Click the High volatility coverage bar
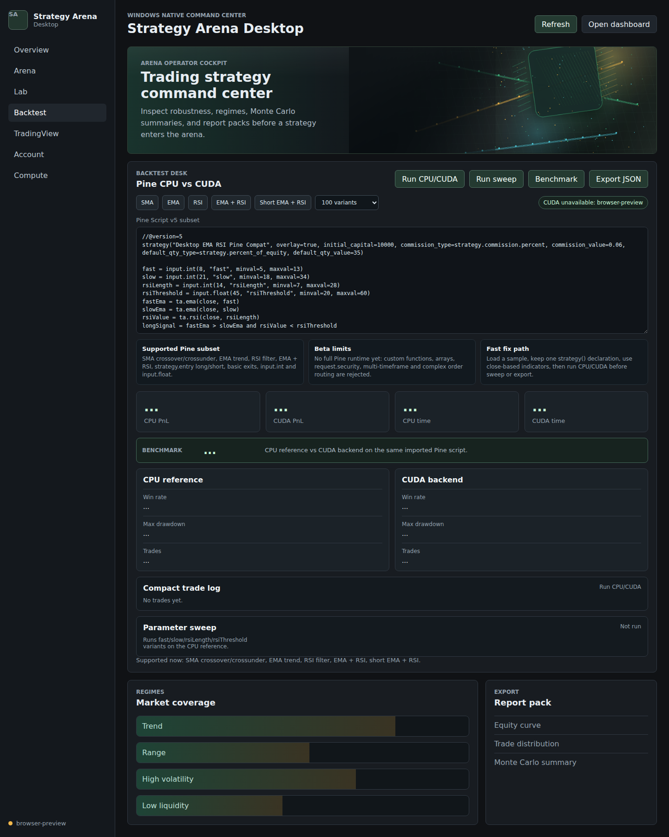This screenshot has width=669, height=837. (302, 779)
